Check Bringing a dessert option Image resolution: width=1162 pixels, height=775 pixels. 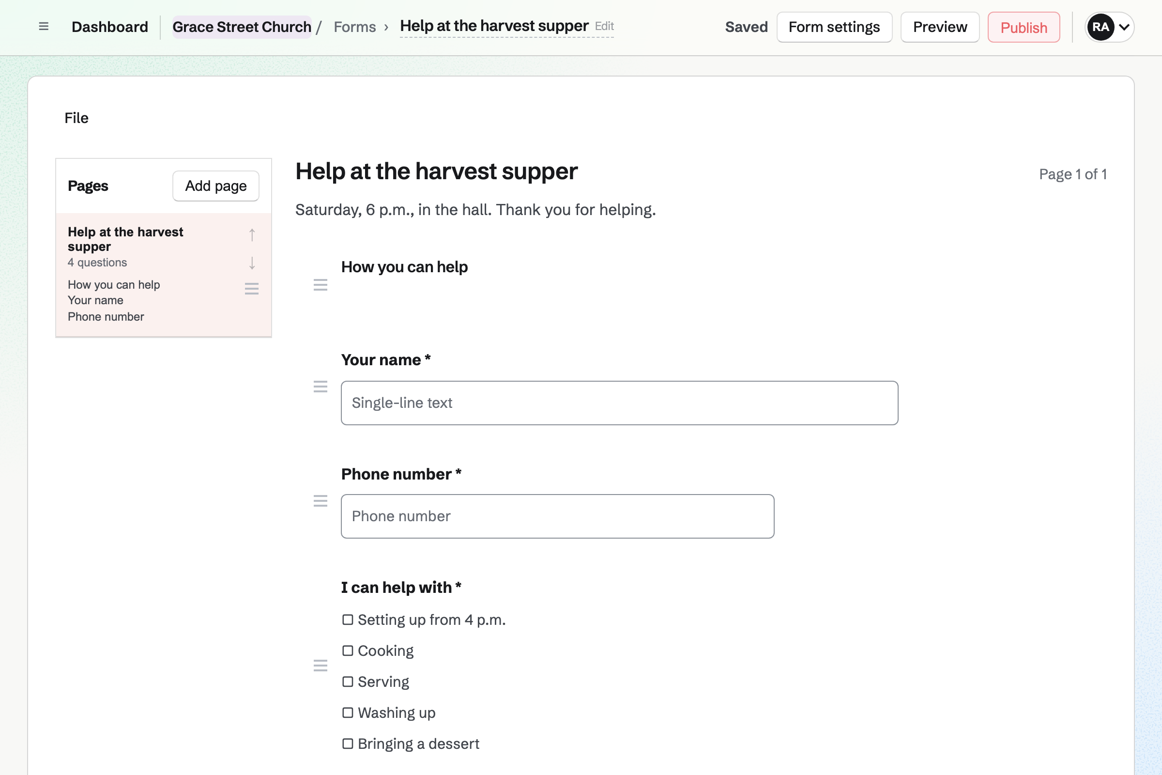pyautogui.click(x=348, y=744)
